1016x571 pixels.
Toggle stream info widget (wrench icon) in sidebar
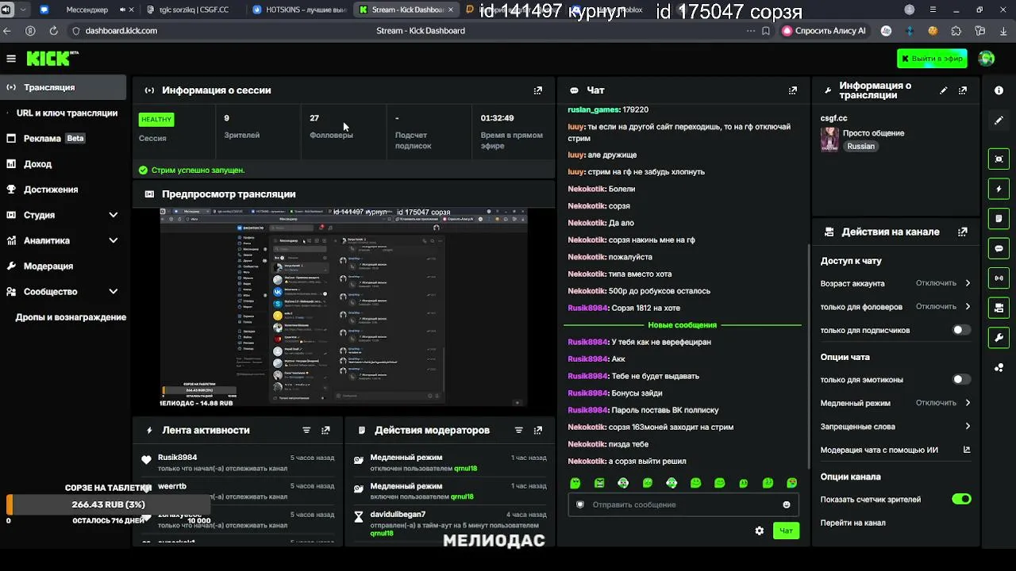999,338
